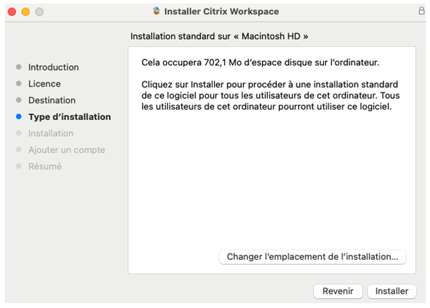The image size is (430, 308).
Task: Select the Introduction step
Action: pos(53,67)
